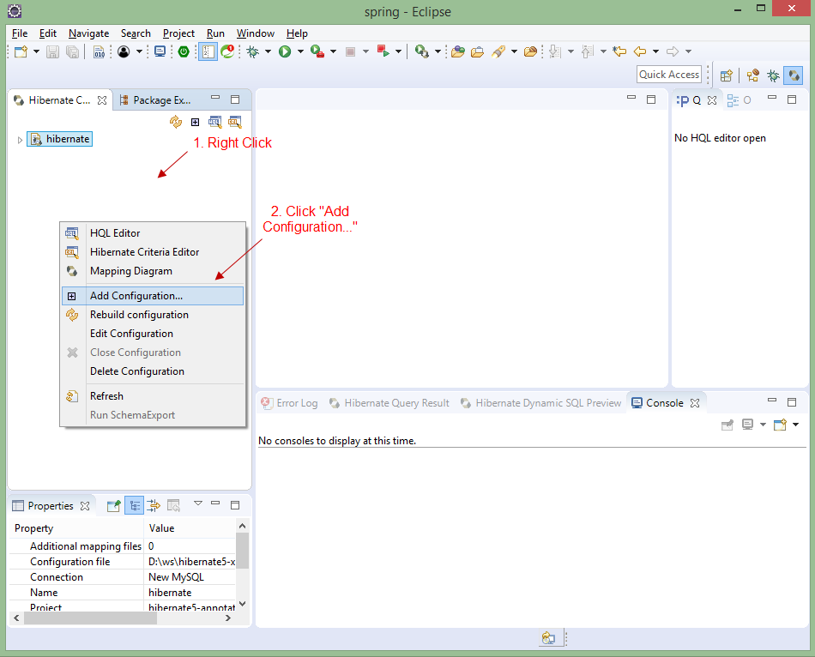Viewport: 815px width, 657px height.
Task: Click the External Tools run icon
Action: pyautogui.click(x=421, y=51)
